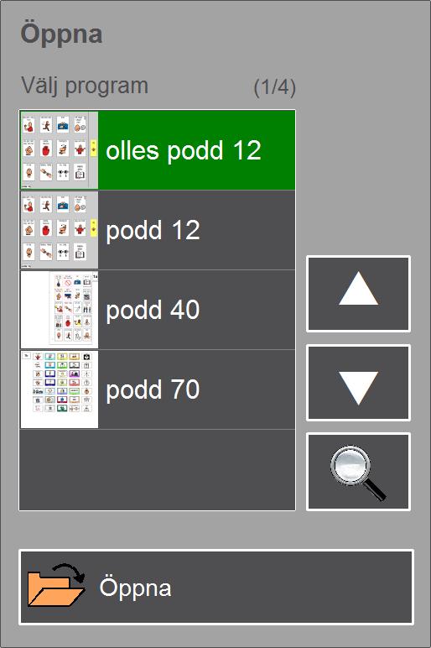Screen dimensions: 431x648
Task: Click the empty area below podd 70
Action: coord(158,470)
